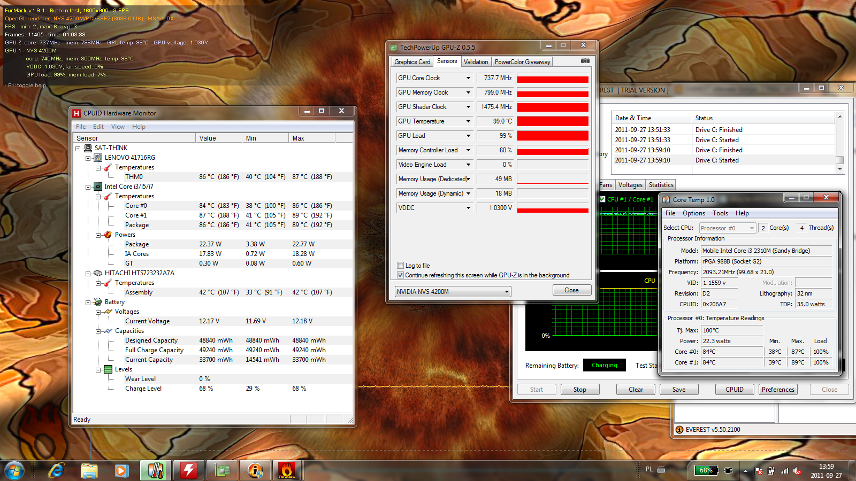Image resolution: width=856 pixels, height=481 pixels.
Task: Open network signal bars tray icon
Action: tap(784, 471)
